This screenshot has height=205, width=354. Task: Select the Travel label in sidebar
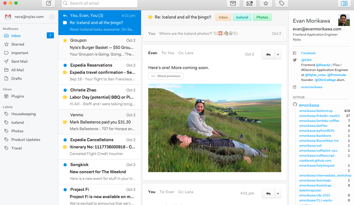pos(17,148)
